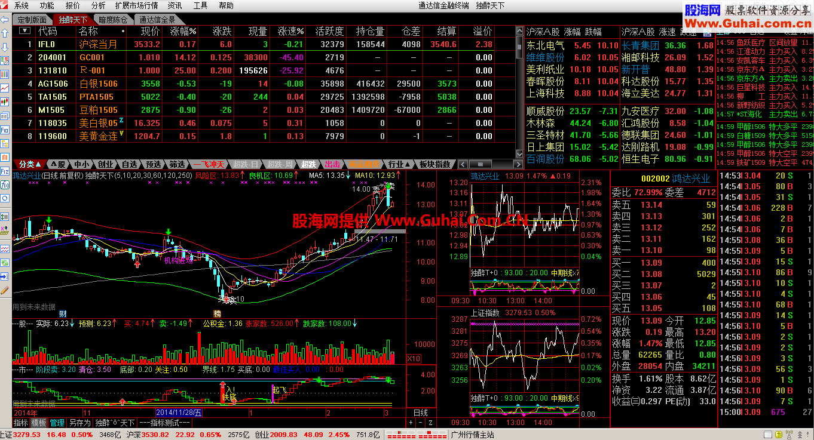Select the 一飞冲天 tab
This screenshot has height=440, width=814.
click(208, 164)
